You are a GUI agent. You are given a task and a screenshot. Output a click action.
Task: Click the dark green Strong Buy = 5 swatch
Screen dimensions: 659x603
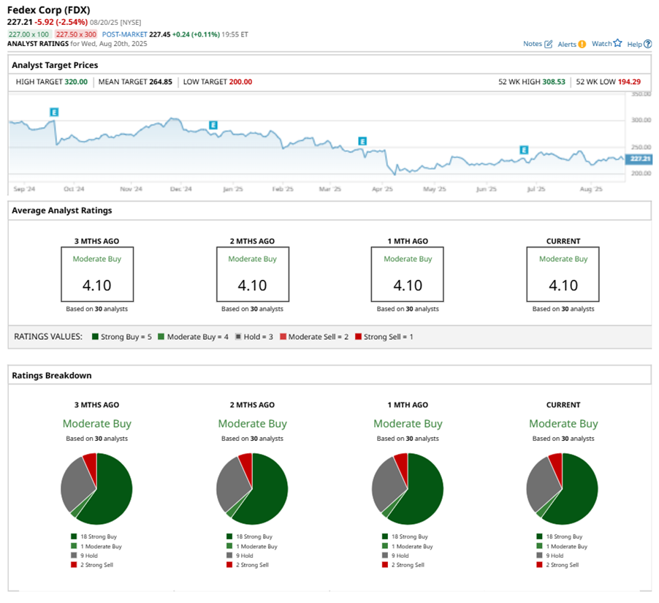pyautogui.click(x=95, y=336)
